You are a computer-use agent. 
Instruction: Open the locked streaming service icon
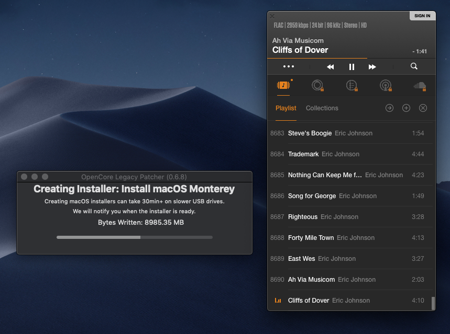pyautogui.click(x=317, y=85)
